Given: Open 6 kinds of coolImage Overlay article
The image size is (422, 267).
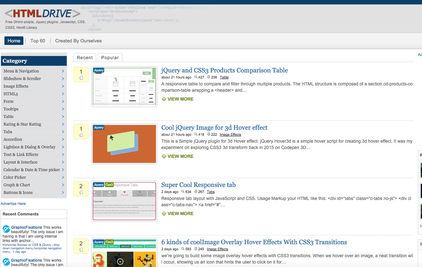Looking at the screenshot, I should pyautogui.click(x=254, y=242).
